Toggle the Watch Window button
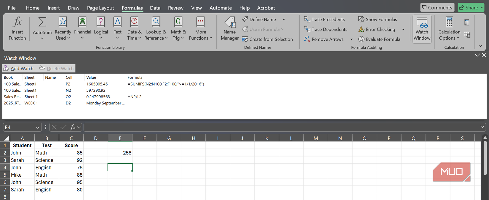Viewport: 489px width, 200px height. pyautogui.click(x=422, y=29)
